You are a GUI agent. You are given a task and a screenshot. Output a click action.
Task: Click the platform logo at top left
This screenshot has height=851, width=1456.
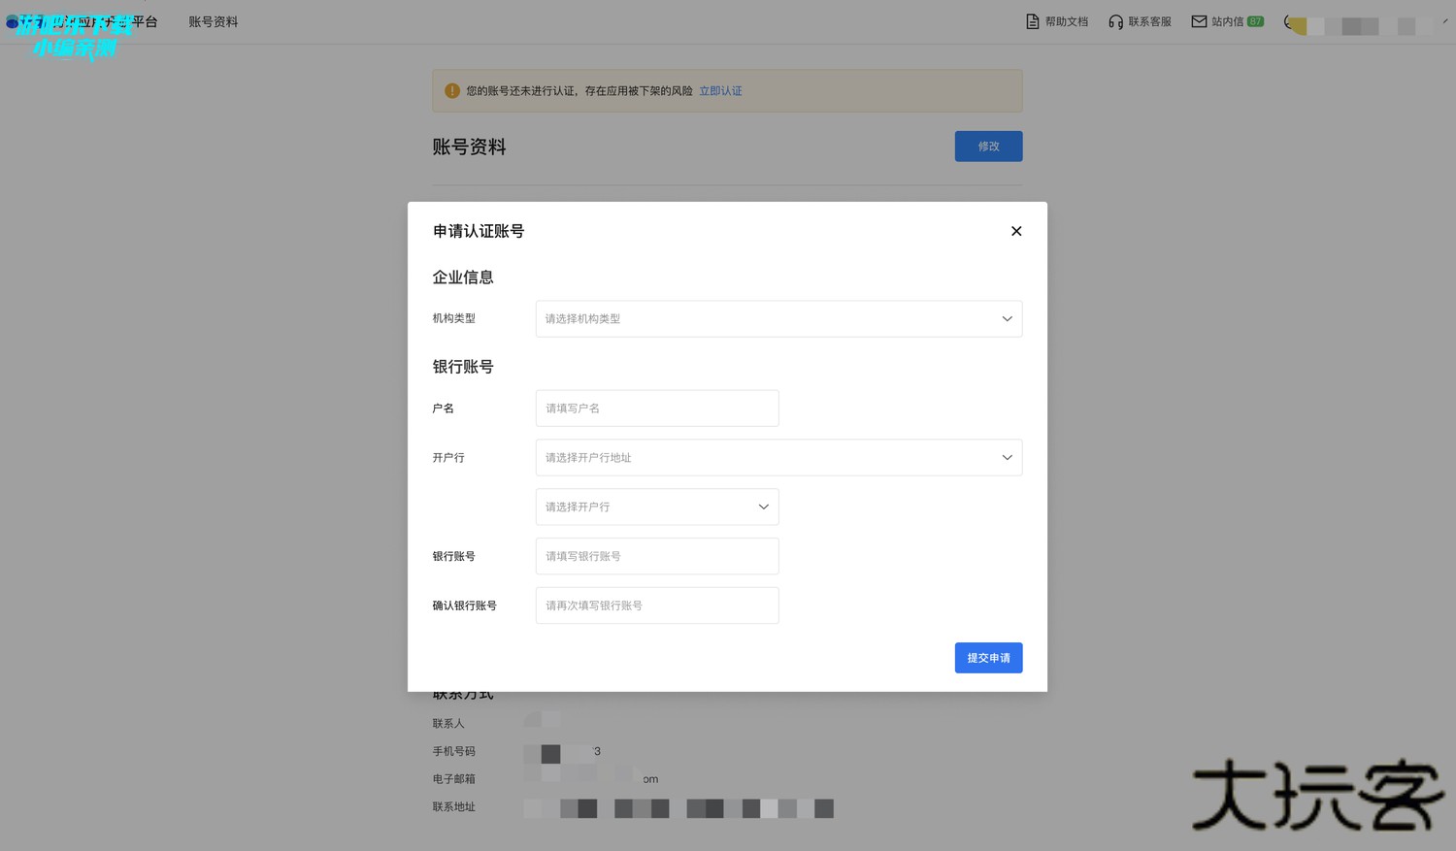click(14, 22)
